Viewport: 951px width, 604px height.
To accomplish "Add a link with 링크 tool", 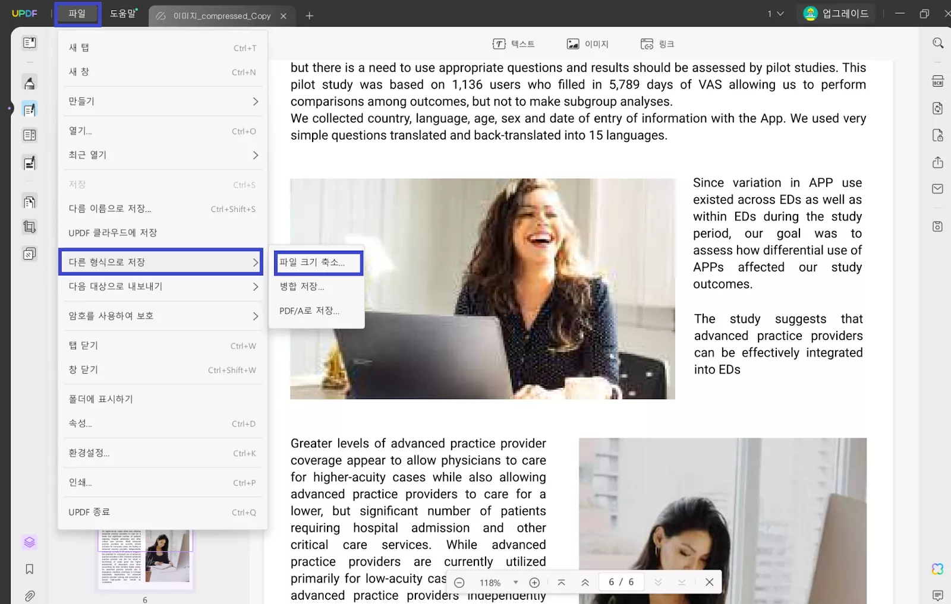I will [657, 44].
